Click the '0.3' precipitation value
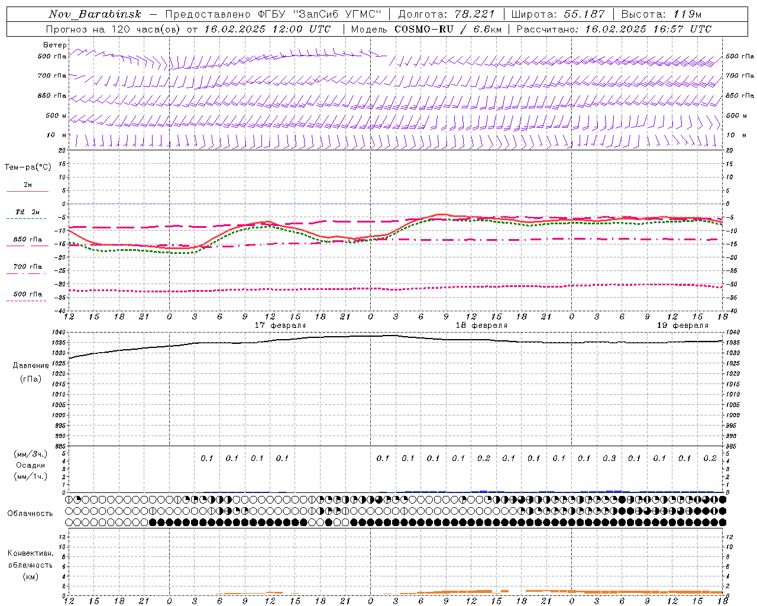757x606 pixels. point(609,458)
